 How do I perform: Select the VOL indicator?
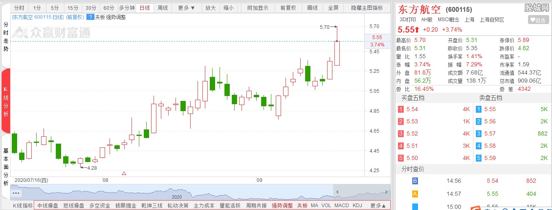pos(326,206)
